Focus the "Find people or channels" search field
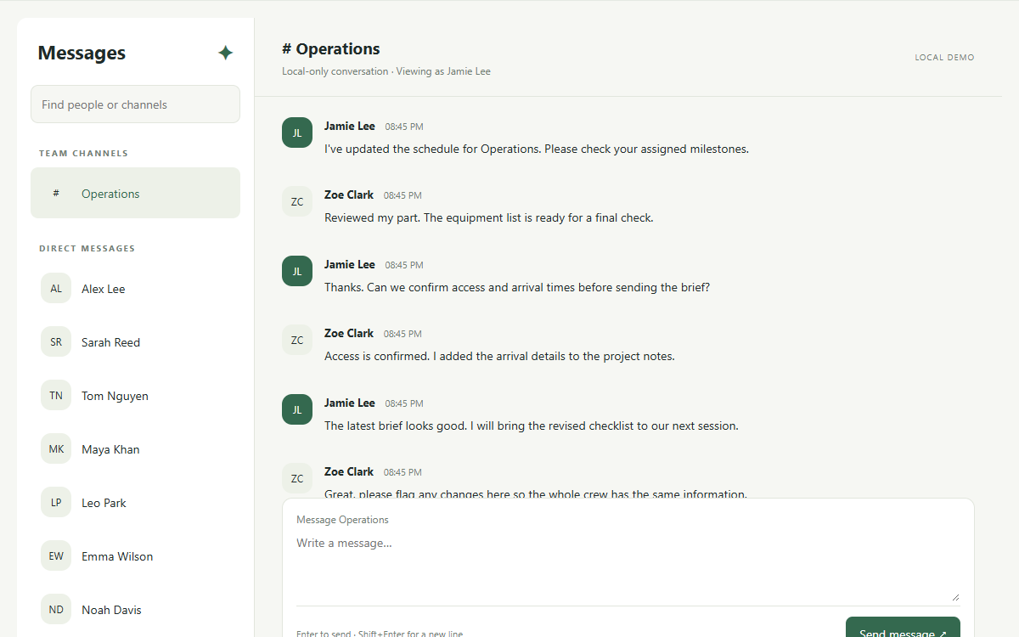1019x637 pixels. click(x=135, y=104)
